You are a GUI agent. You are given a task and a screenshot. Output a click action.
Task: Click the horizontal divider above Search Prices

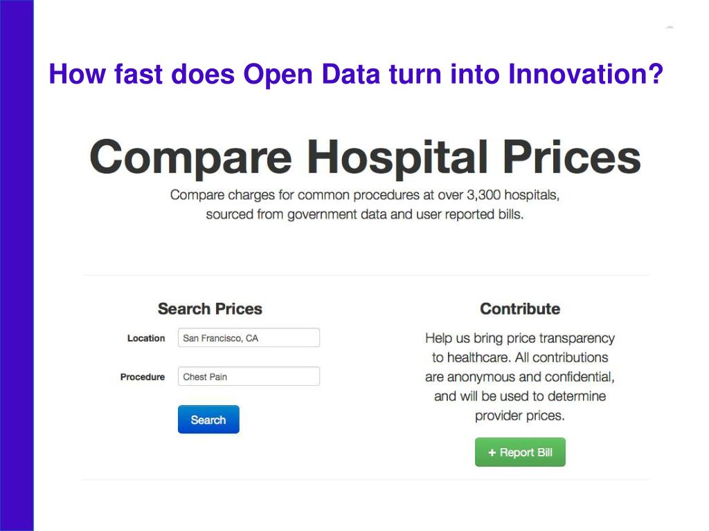pyautogui.click(x=366, y=275)
